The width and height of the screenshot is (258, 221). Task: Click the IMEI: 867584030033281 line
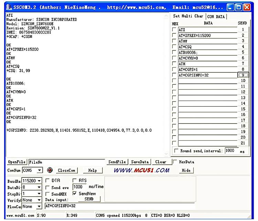click(29, 32)
